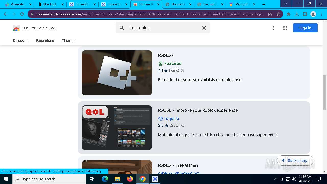Click the 230 rating count on RoQoL
This screenshot has width=327, height=184.
(x=175, y=125)
